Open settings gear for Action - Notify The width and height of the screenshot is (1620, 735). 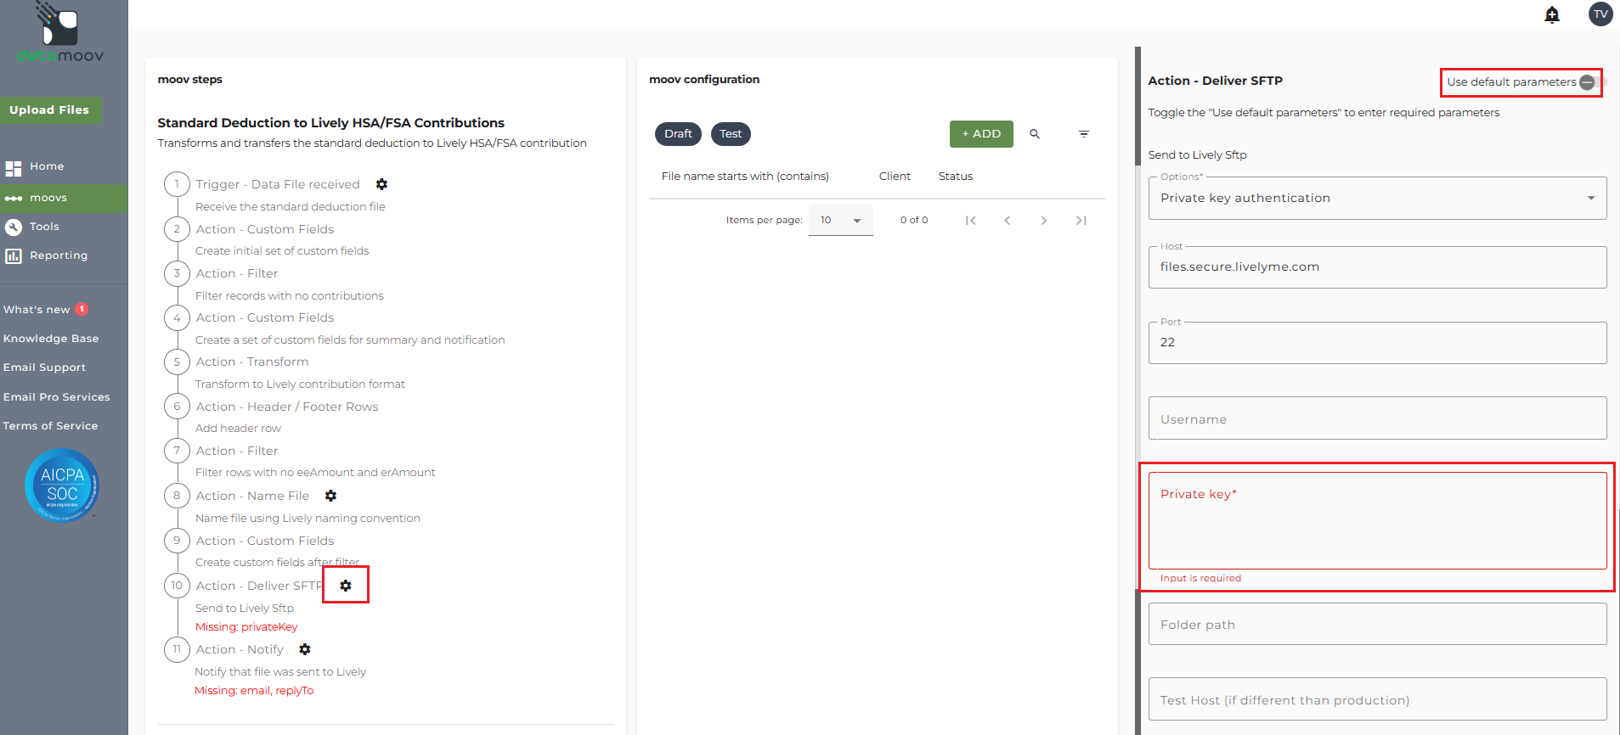coord(305,649)
